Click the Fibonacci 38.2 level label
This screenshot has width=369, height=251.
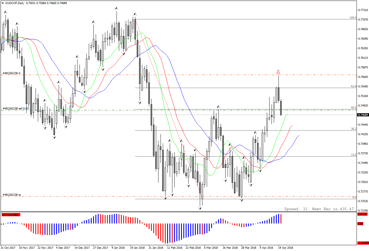[353, 129]
